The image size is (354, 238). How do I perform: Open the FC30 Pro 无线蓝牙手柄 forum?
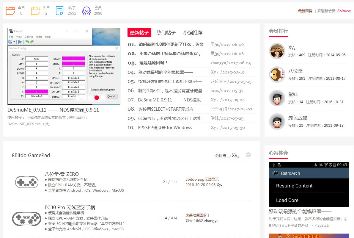point(70,207)
